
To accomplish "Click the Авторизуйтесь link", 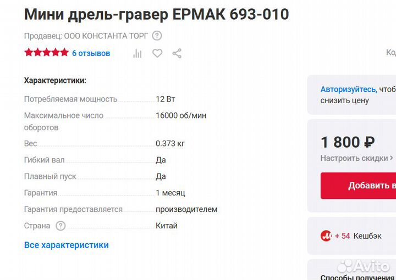I will pos(349,89).
